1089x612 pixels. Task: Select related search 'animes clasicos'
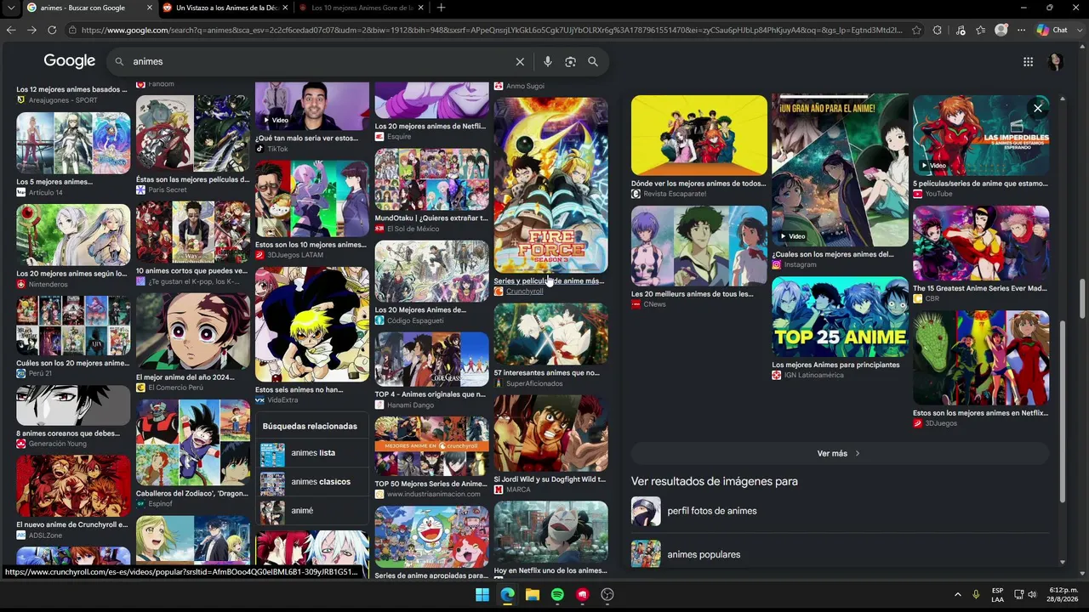click(x=311, y=482)
